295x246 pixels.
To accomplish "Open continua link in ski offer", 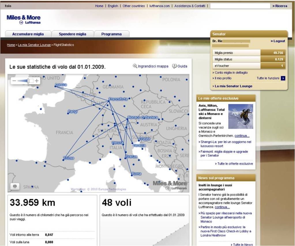I will [242, 136].
